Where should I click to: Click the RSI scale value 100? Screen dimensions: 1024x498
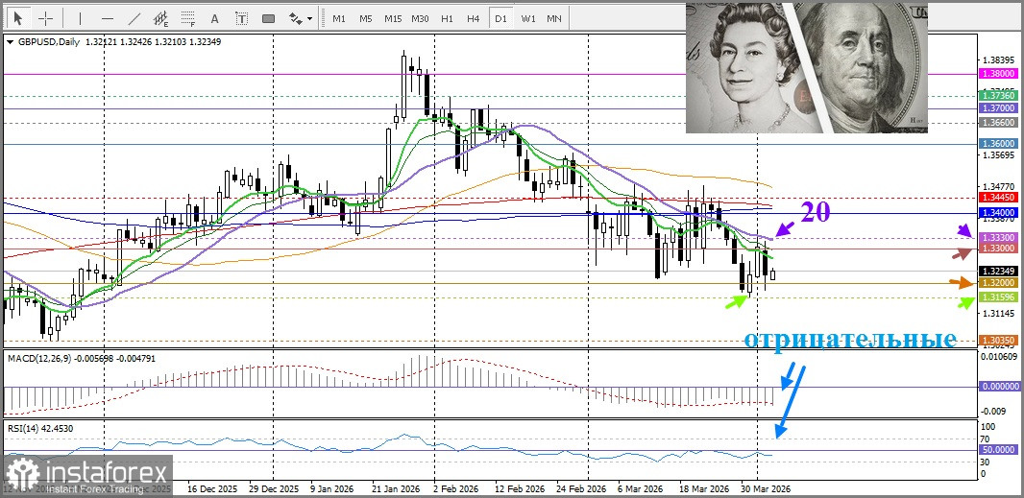(x=988, y=428)
